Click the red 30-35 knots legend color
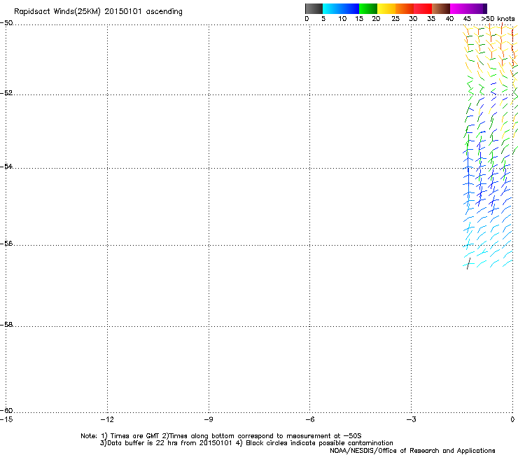This screenshot has width=518, height=455. (423, 8)
